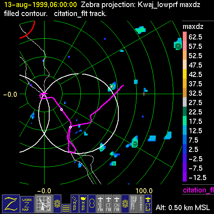This screenshot has width=214, height=214.
Task: Click the 62.5 color on the maxdz scale
Action: click(x=185, y=36)
